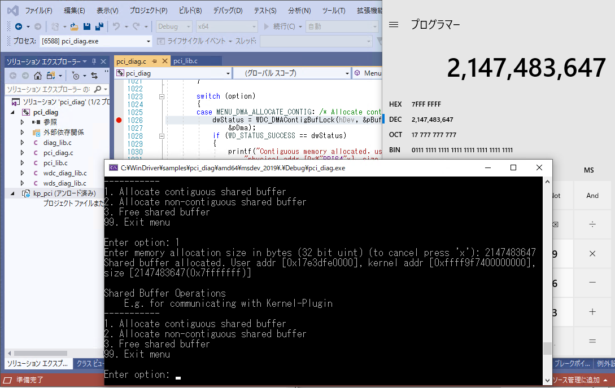Close the pci_diag.c editor tab
615x388 pixels.
(165, 61)
